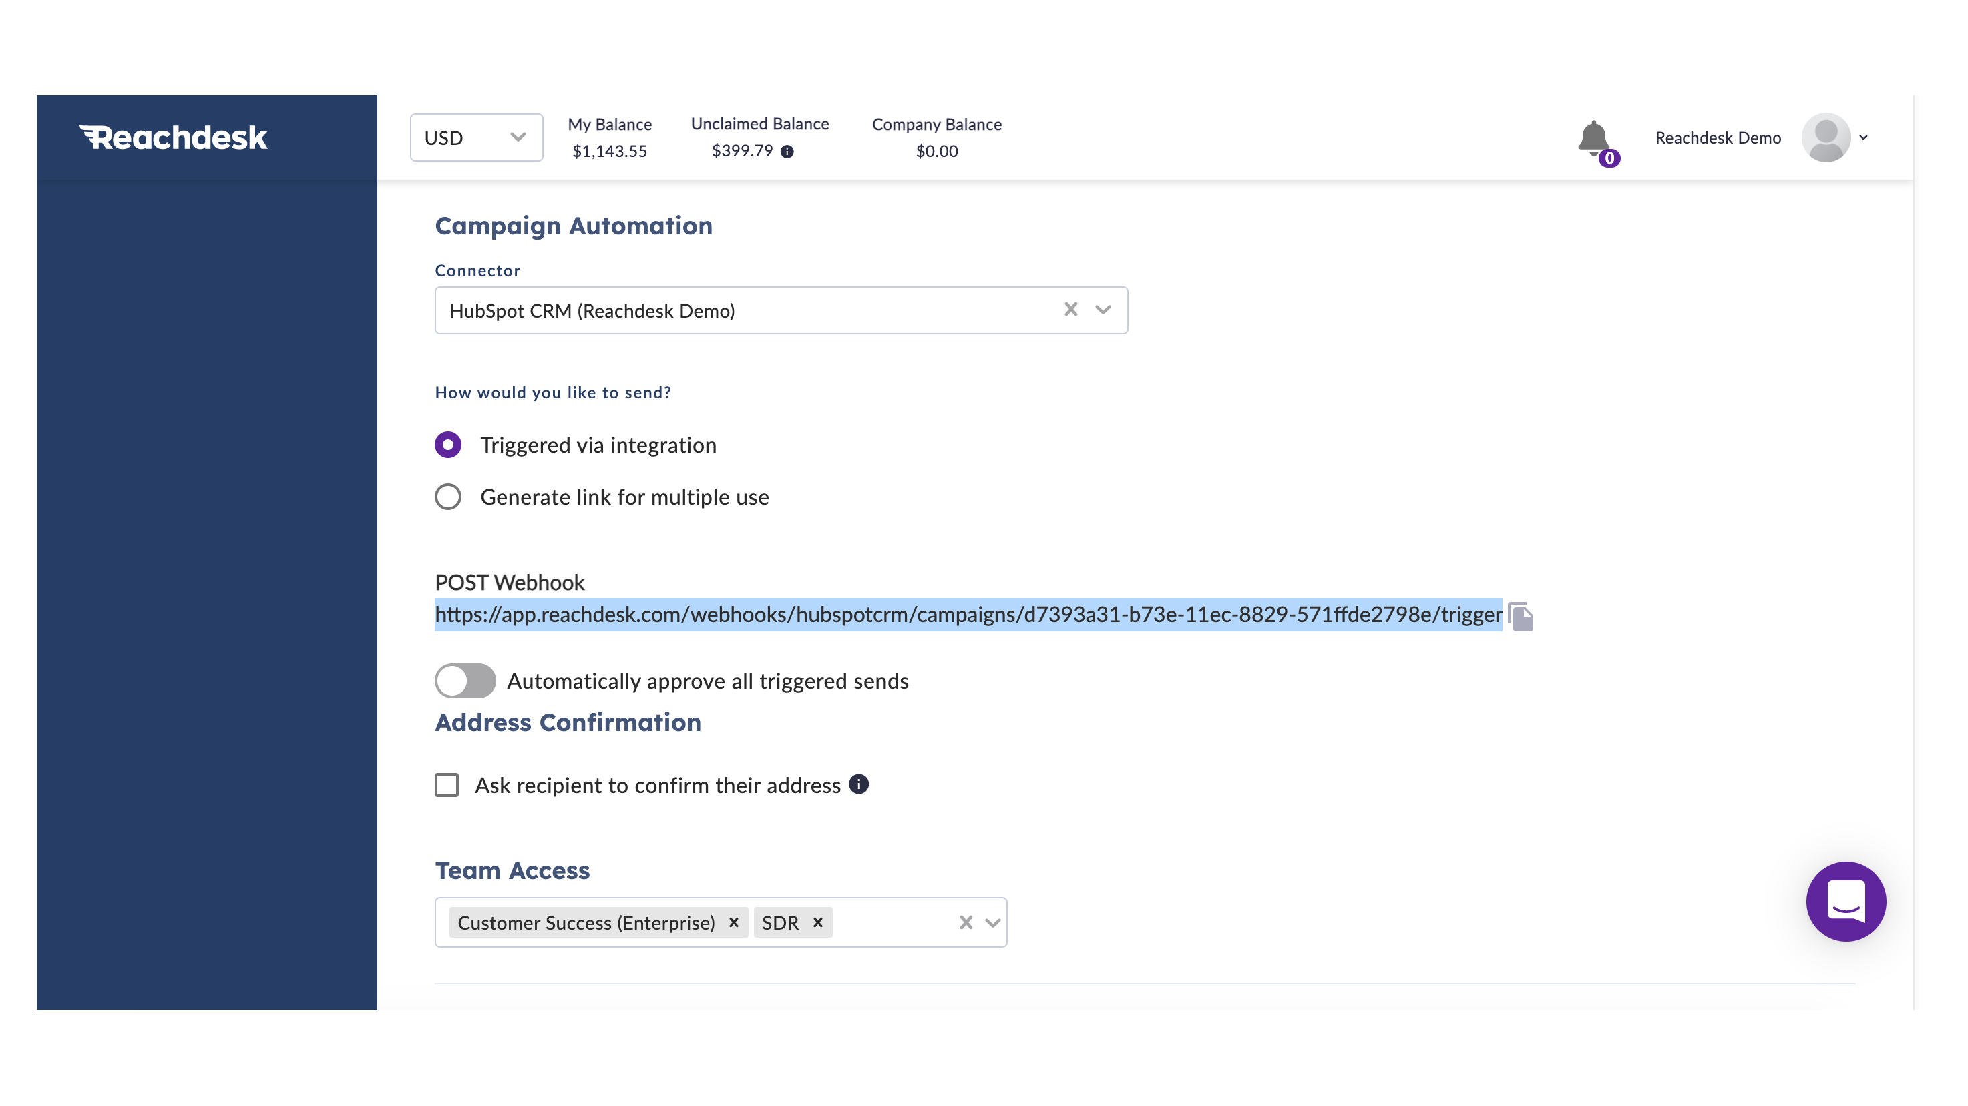Expand the Team Access dropdown chevron
1968x1106 pixels.
(992, 922)
